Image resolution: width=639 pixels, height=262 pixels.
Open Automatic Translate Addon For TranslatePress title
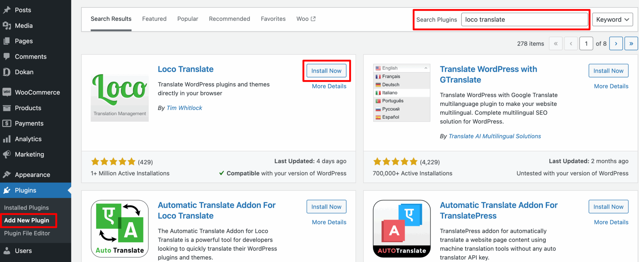point(499,210)
